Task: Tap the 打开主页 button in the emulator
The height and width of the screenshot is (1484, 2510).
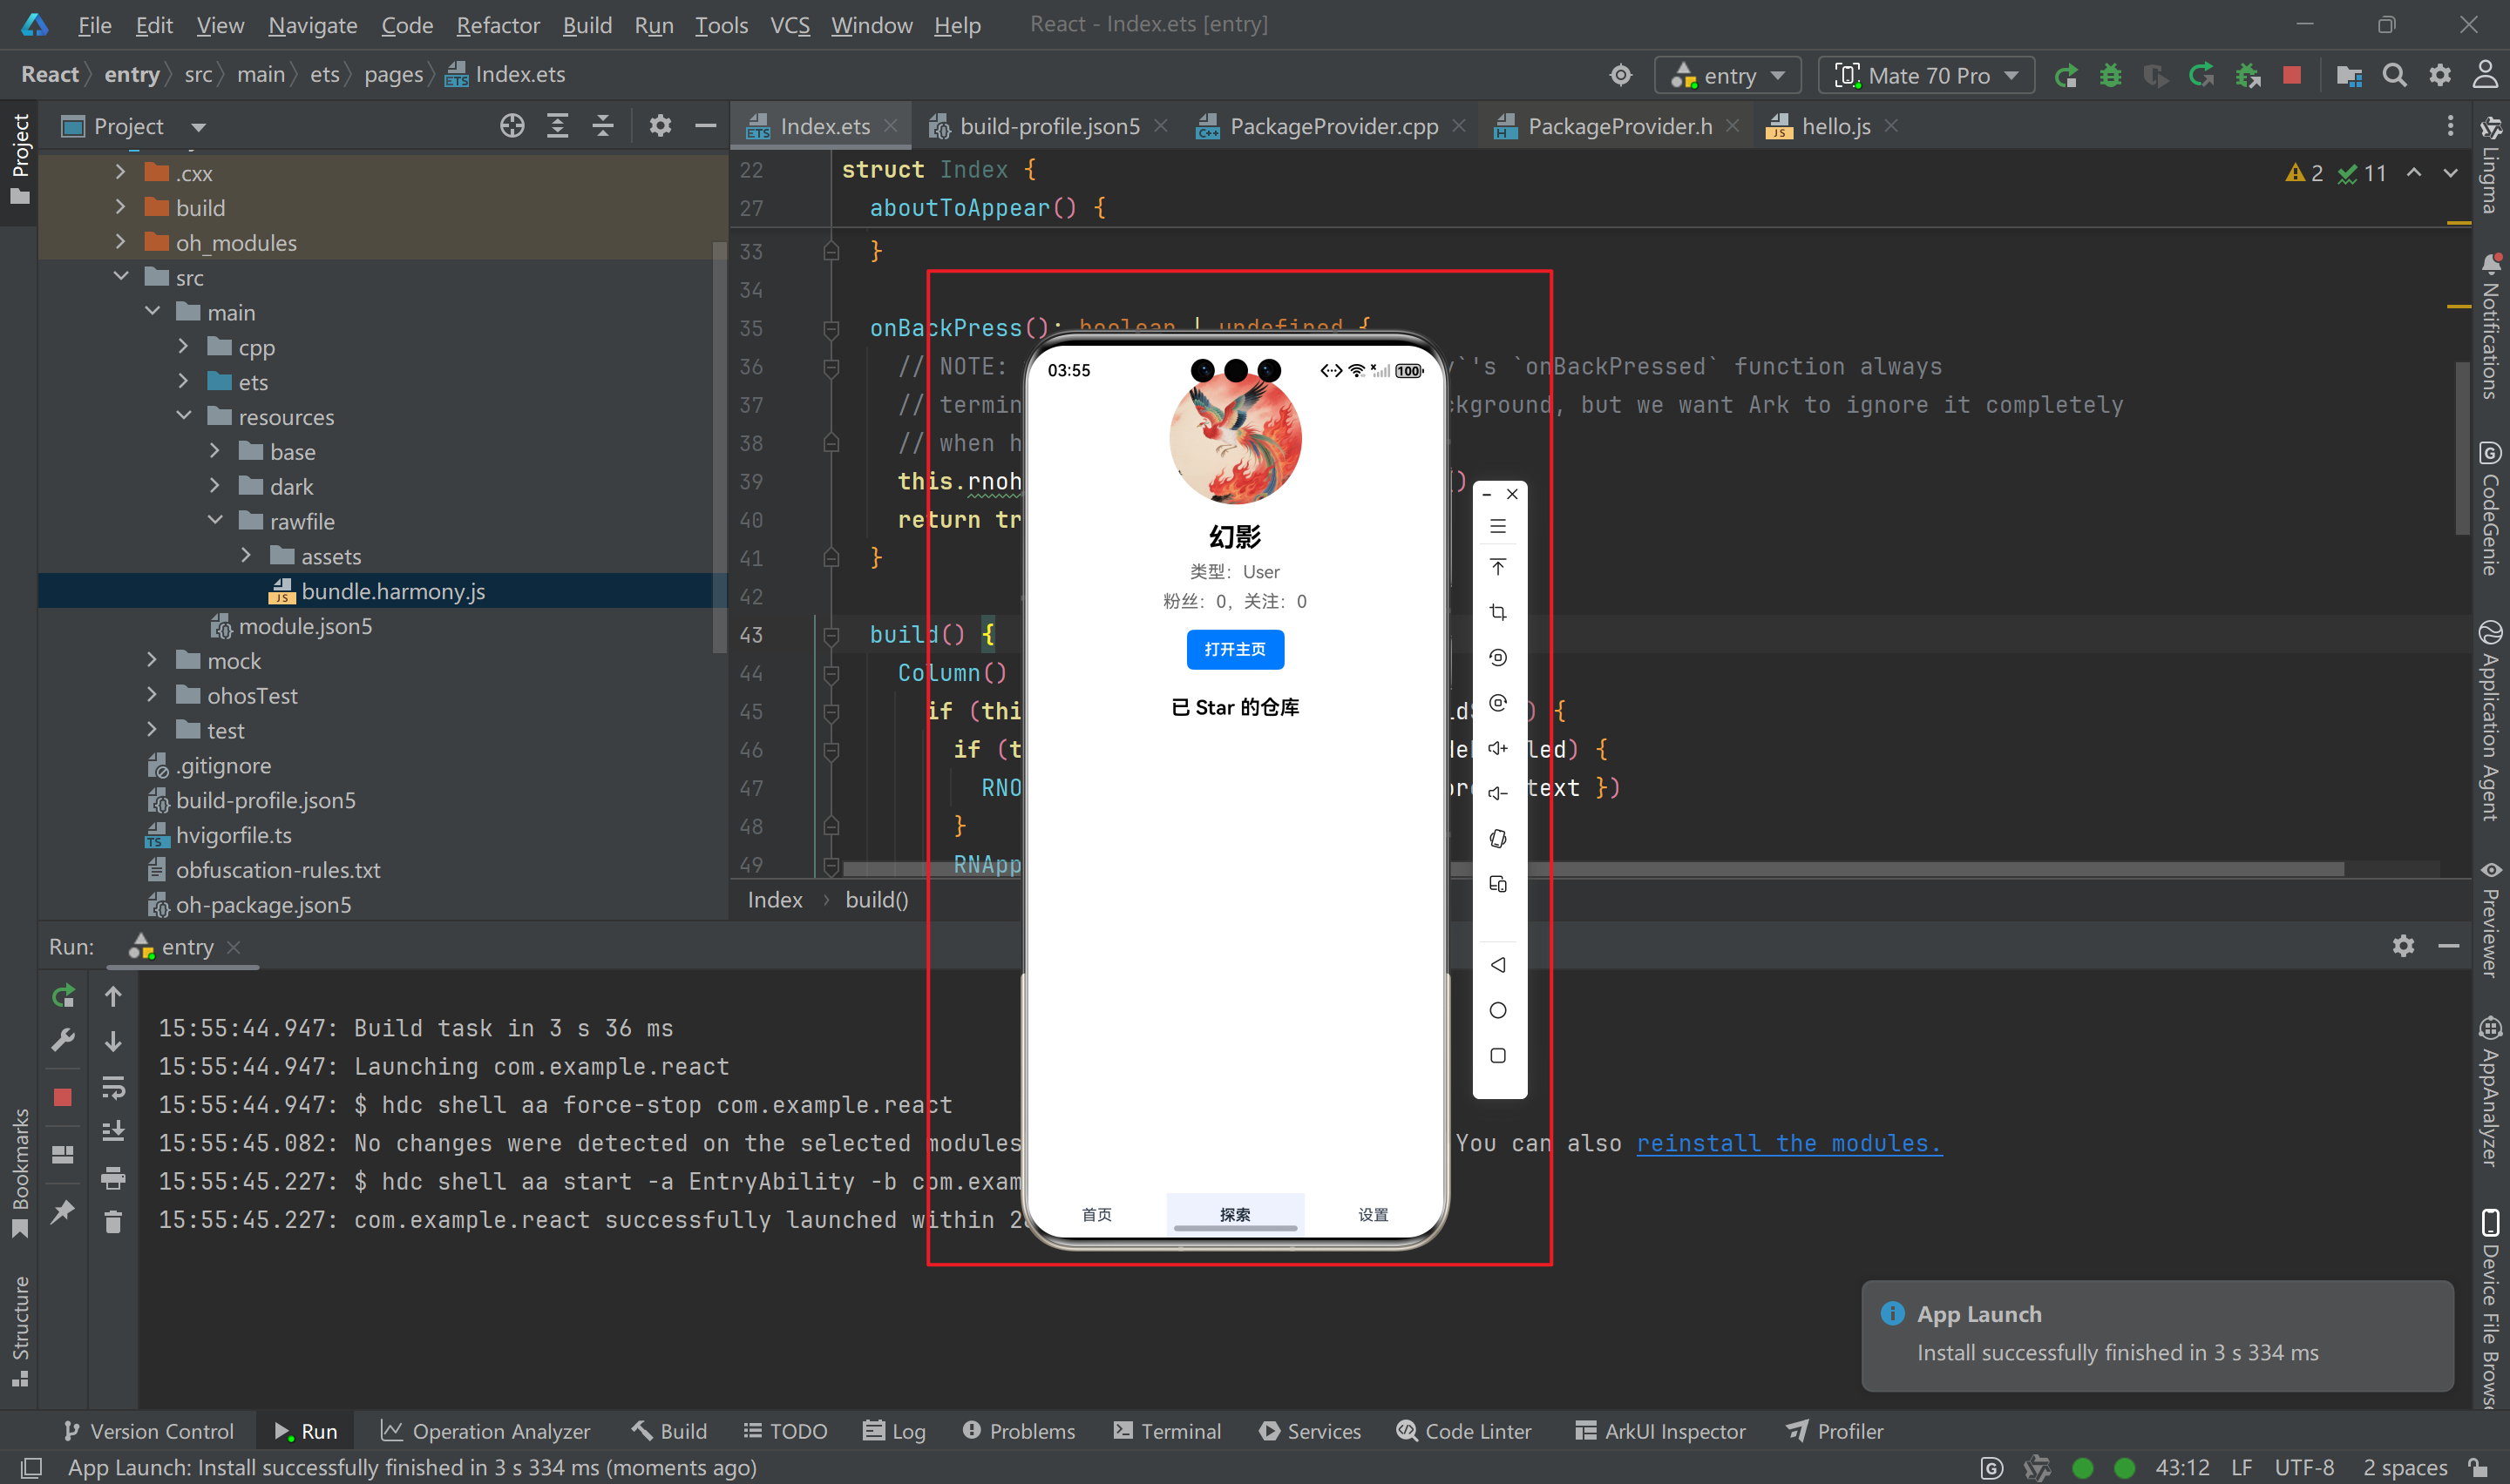Action: (x=1234, y=649)
